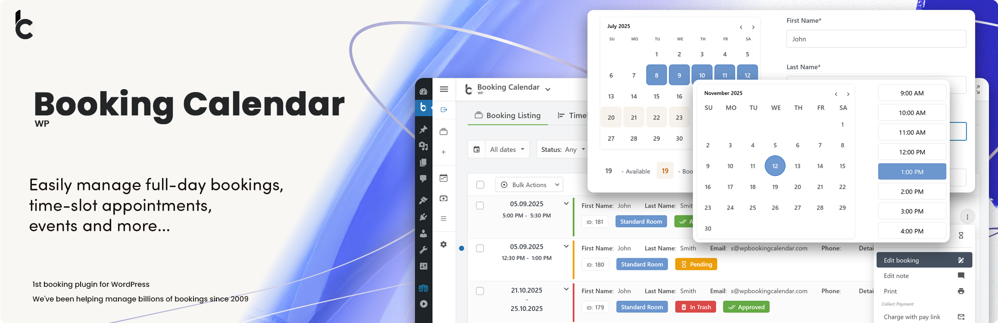Click the In Trash badge for ID 179
The image size is (998, 323).
(x=696, y=307)
